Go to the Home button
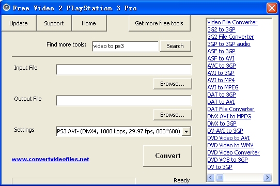 point(89,23)
